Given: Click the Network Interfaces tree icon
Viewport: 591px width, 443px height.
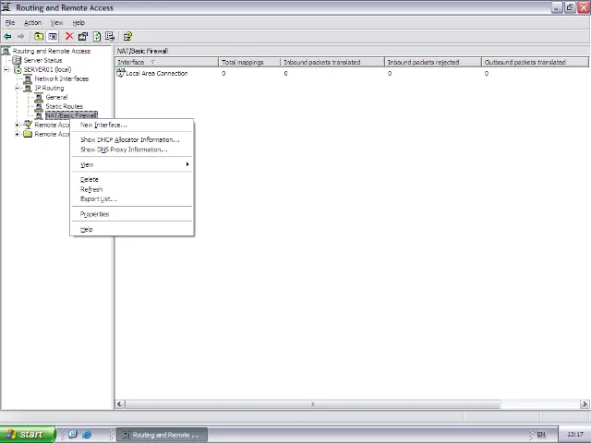Looking at the screenshot, I should pos(28,78).
